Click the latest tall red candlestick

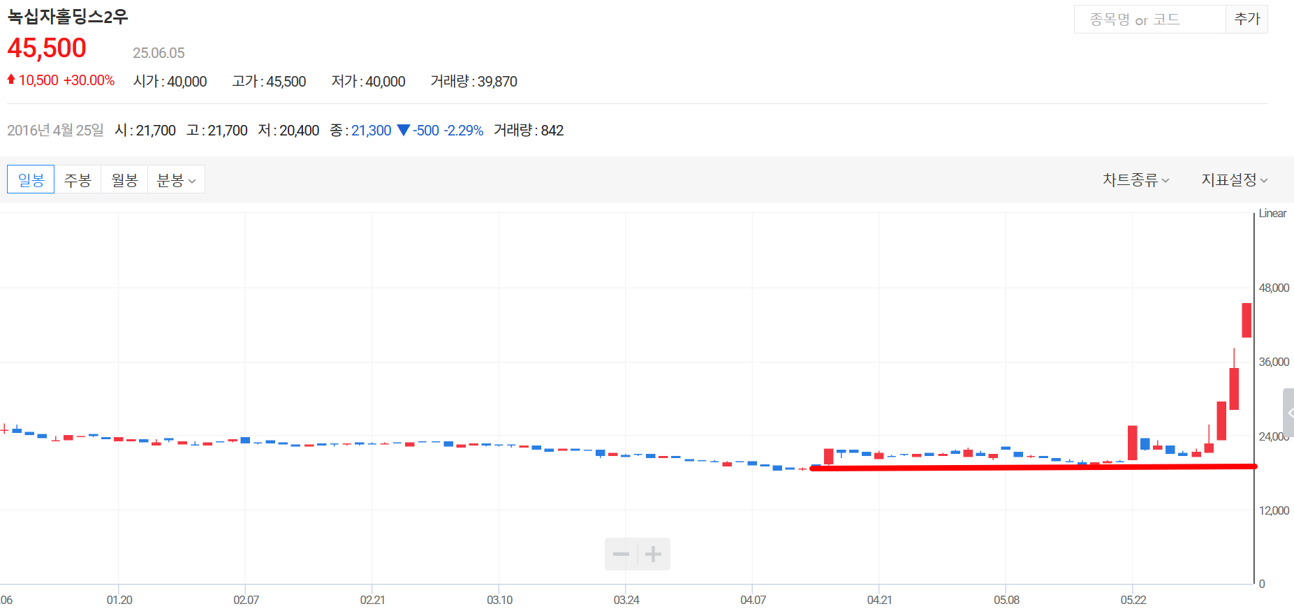tap(1247, 320)
